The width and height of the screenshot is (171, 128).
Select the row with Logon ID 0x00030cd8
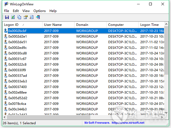pos(84,53)
